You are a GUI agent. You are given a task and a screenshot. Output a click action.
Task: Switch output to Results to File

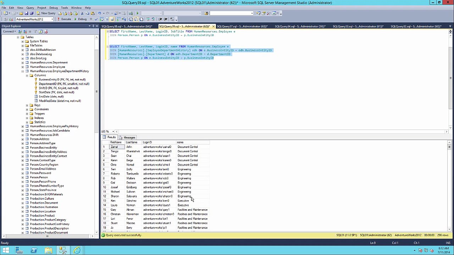[141, 19]
